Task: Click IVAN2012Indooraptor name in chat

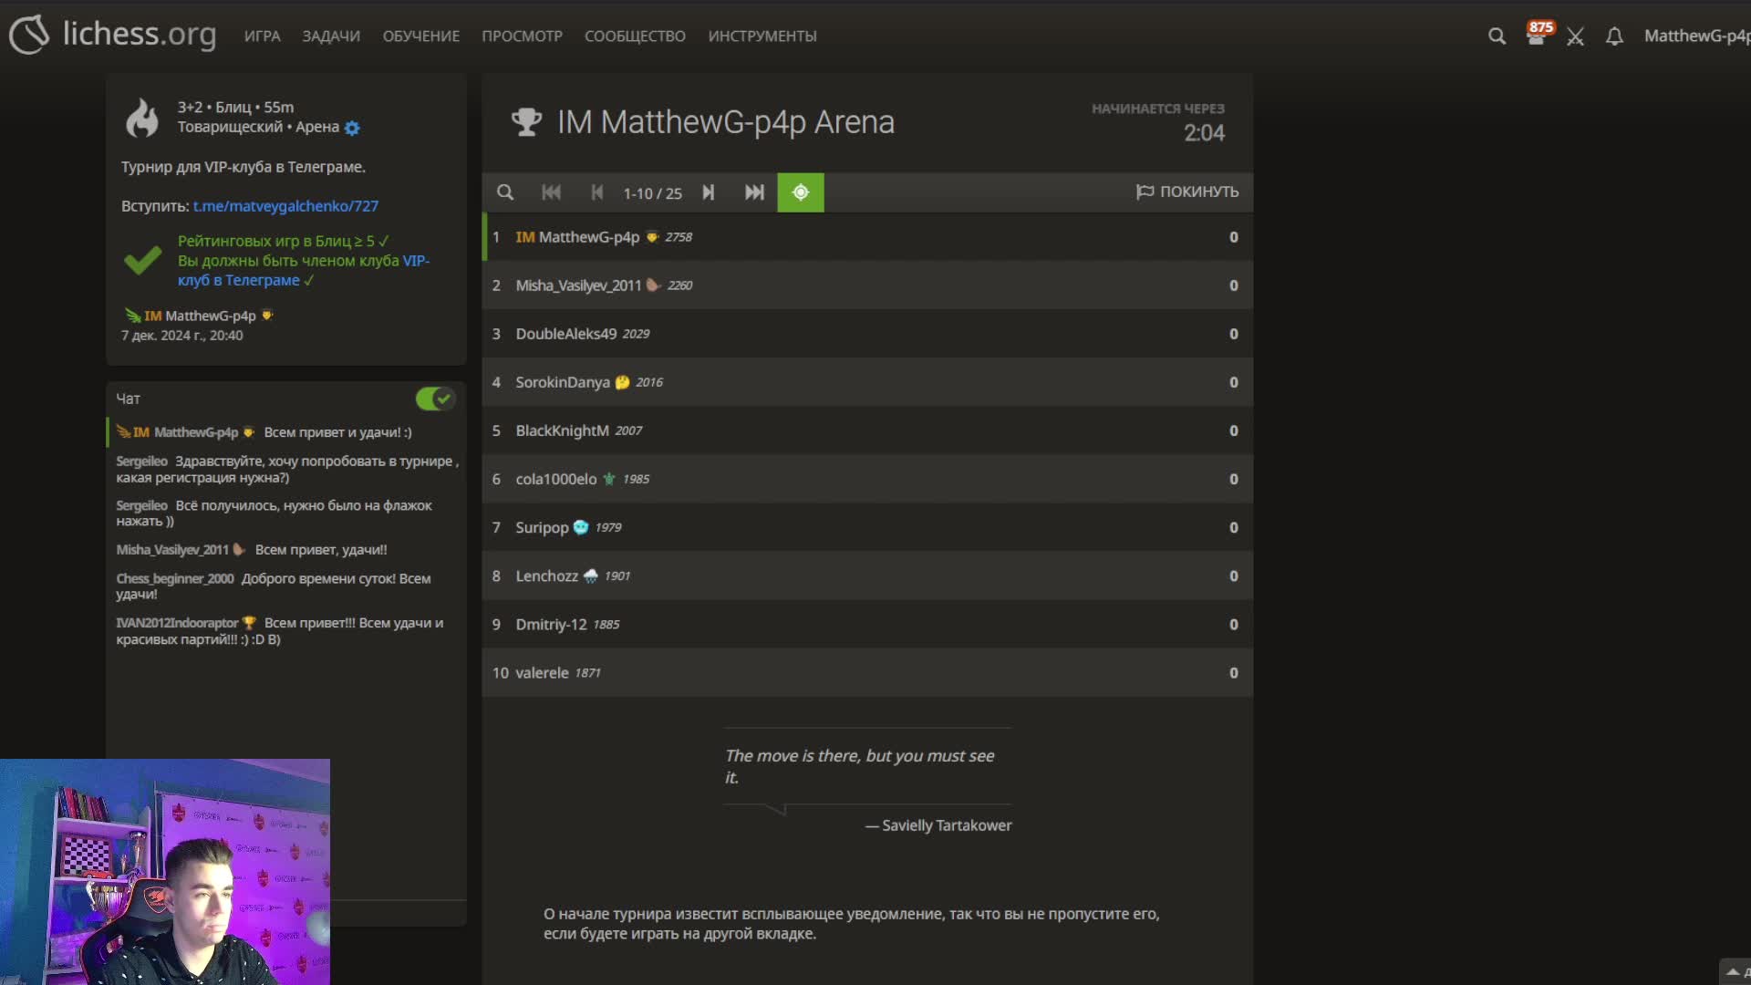Action: tap(177, 623)
